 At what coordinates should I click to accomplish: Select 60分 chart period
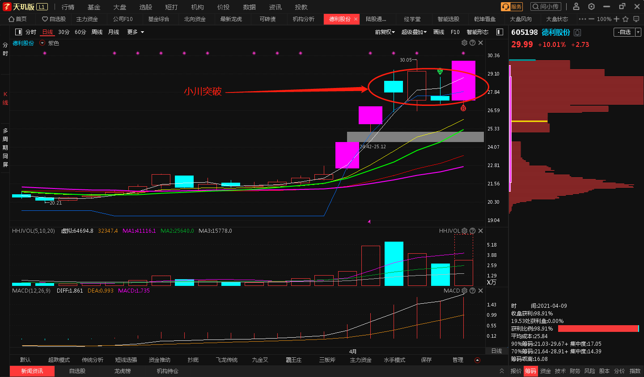tap(80, 32)
